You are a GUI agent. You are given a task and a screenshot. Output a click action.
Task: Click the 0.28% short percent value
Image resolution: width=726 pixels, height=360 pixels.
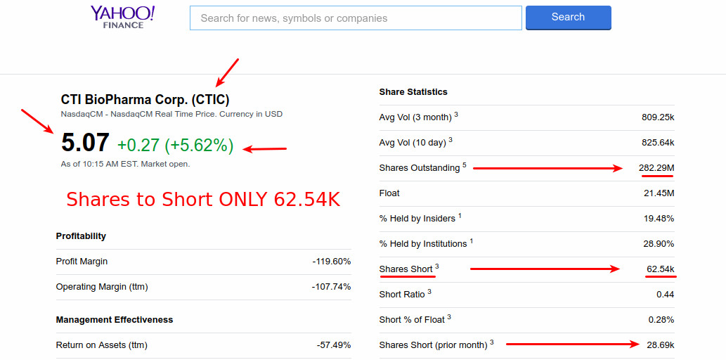[x=663, y=320]
